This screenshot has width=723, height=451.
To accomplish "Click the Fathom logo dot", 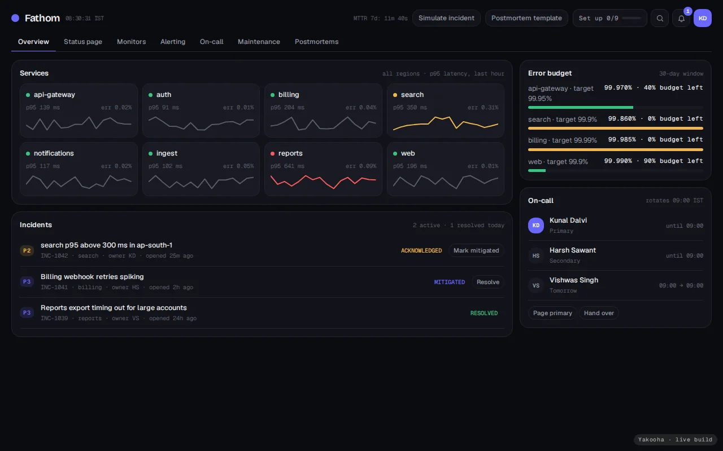I will 15,18.
